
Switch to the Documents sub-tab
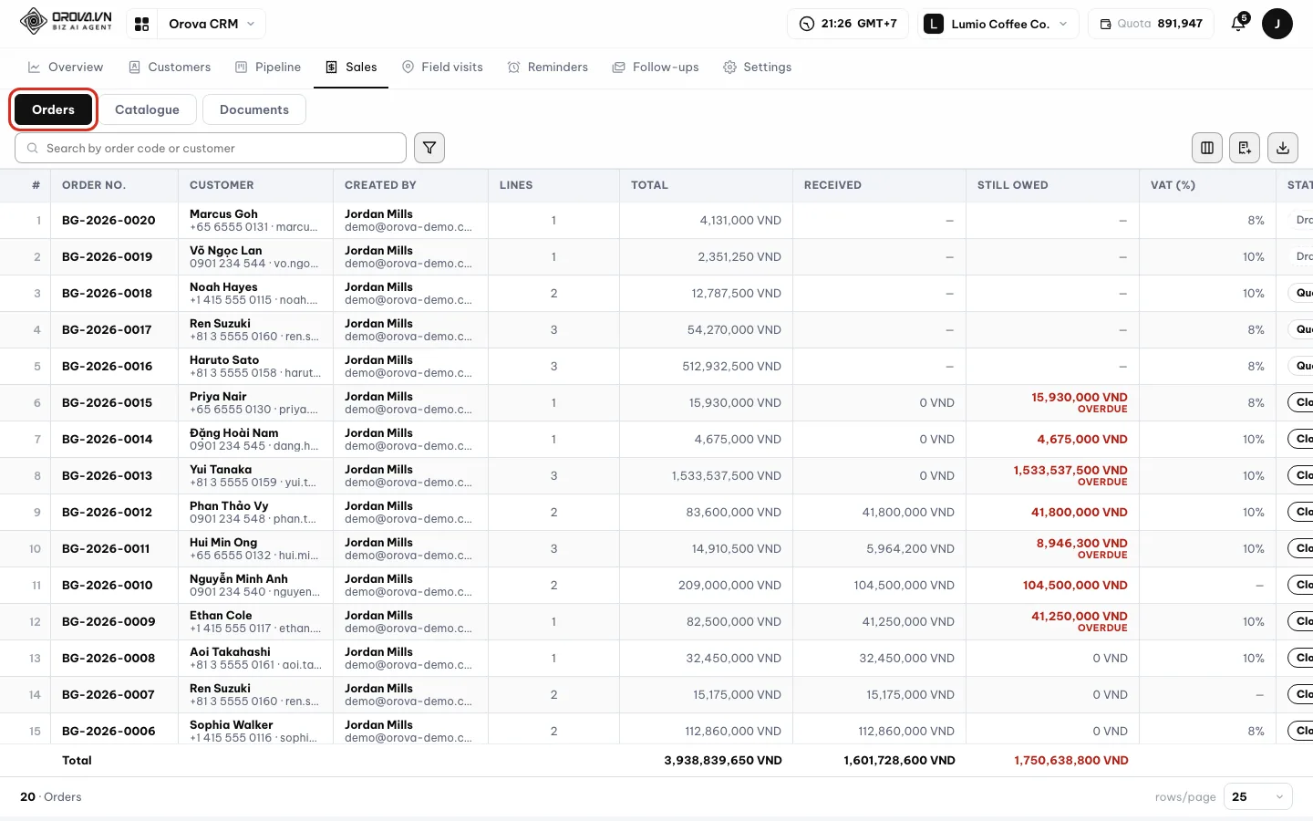coord(254,109)
